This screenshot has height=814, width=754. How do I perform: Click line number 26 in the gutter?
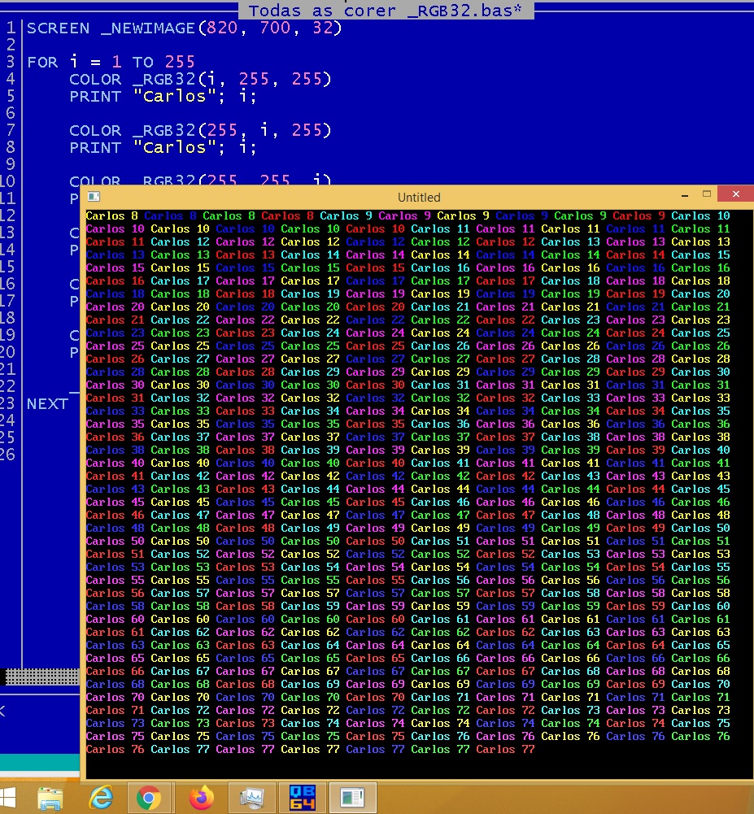pos(8,455)
